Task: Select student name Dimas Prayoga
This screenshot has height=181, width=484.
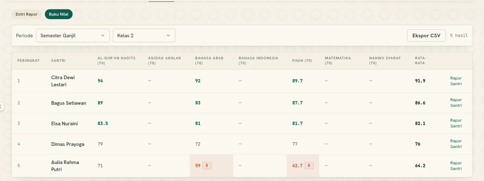Action: [68, 144]
